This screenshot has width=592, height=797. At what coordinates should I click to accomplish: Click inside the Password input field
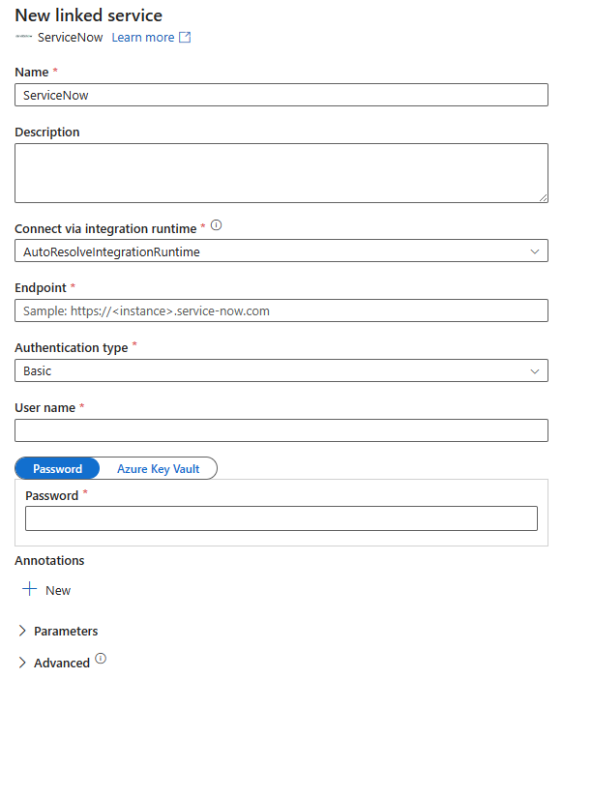coord(281,518)
